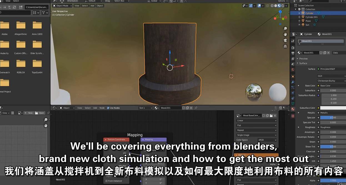
Task: Open viewport Add menu
Action: (92, 6)
